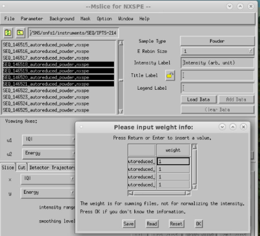Click the Title Label lock icon

point(170,75)
